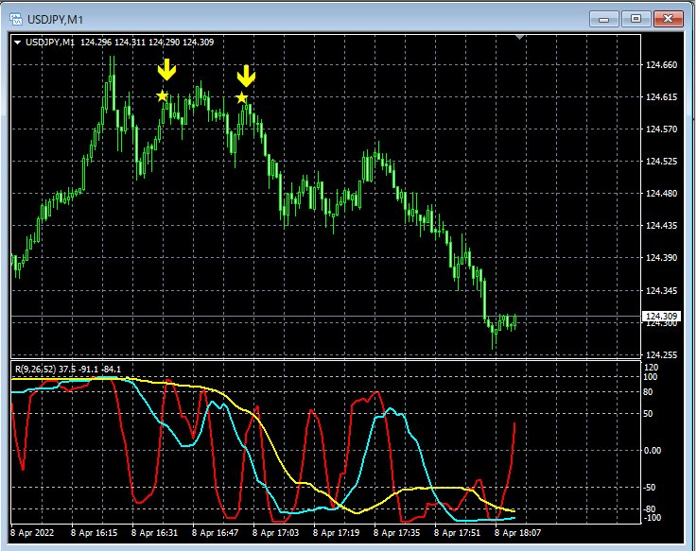Click the 8 Apr 17:51 time label

pos(457,532)
